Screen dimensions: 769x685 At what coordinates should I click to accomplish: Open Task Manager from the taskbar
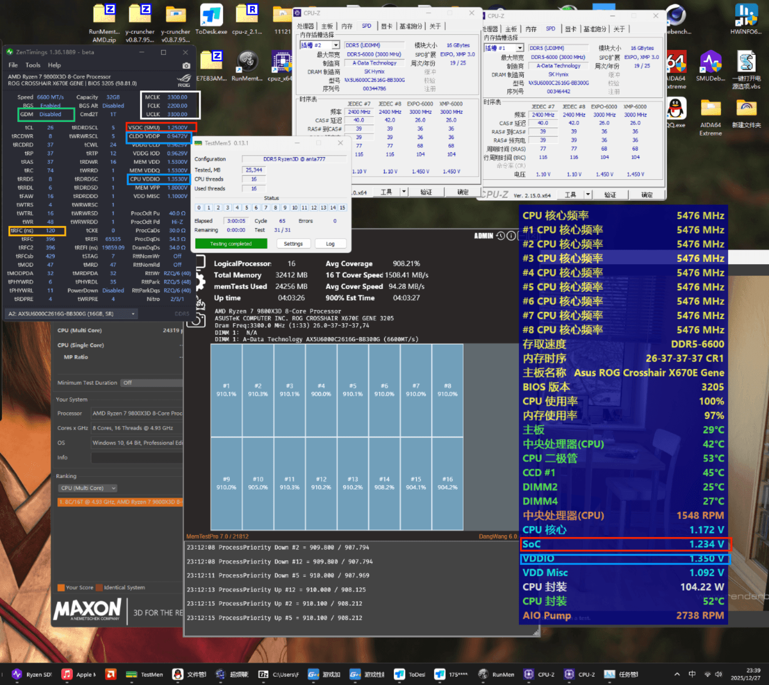pos(621,674)
